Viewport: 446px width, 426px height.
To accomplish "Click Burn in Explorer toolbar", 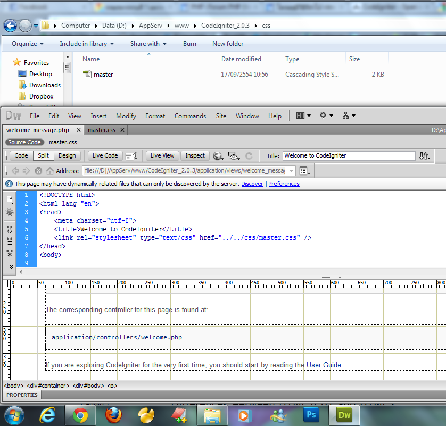I will click(189, 44).
